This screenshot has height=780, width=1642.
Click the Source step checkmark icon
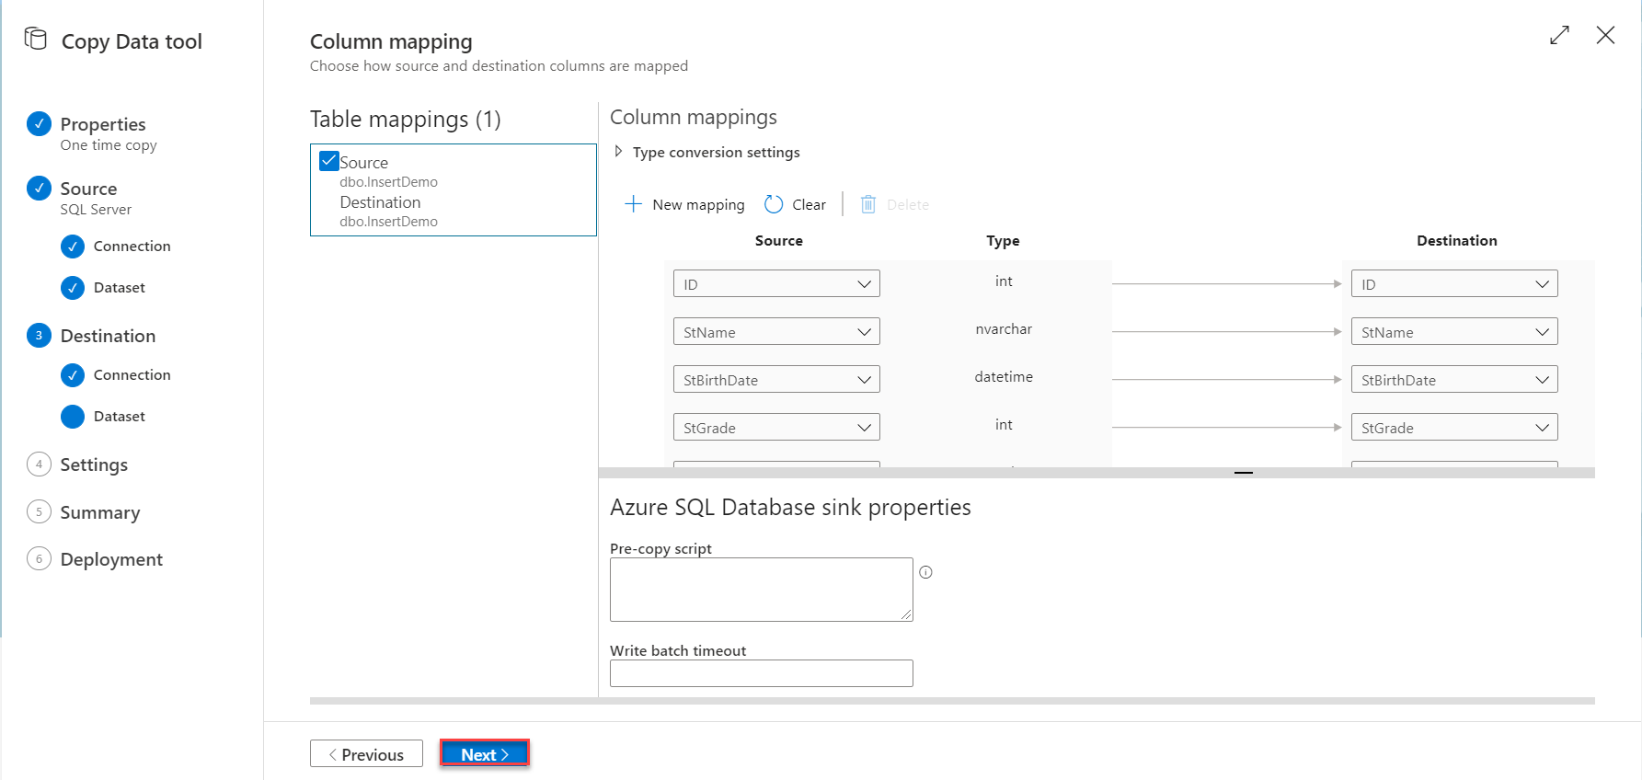[x=39, y=188]
